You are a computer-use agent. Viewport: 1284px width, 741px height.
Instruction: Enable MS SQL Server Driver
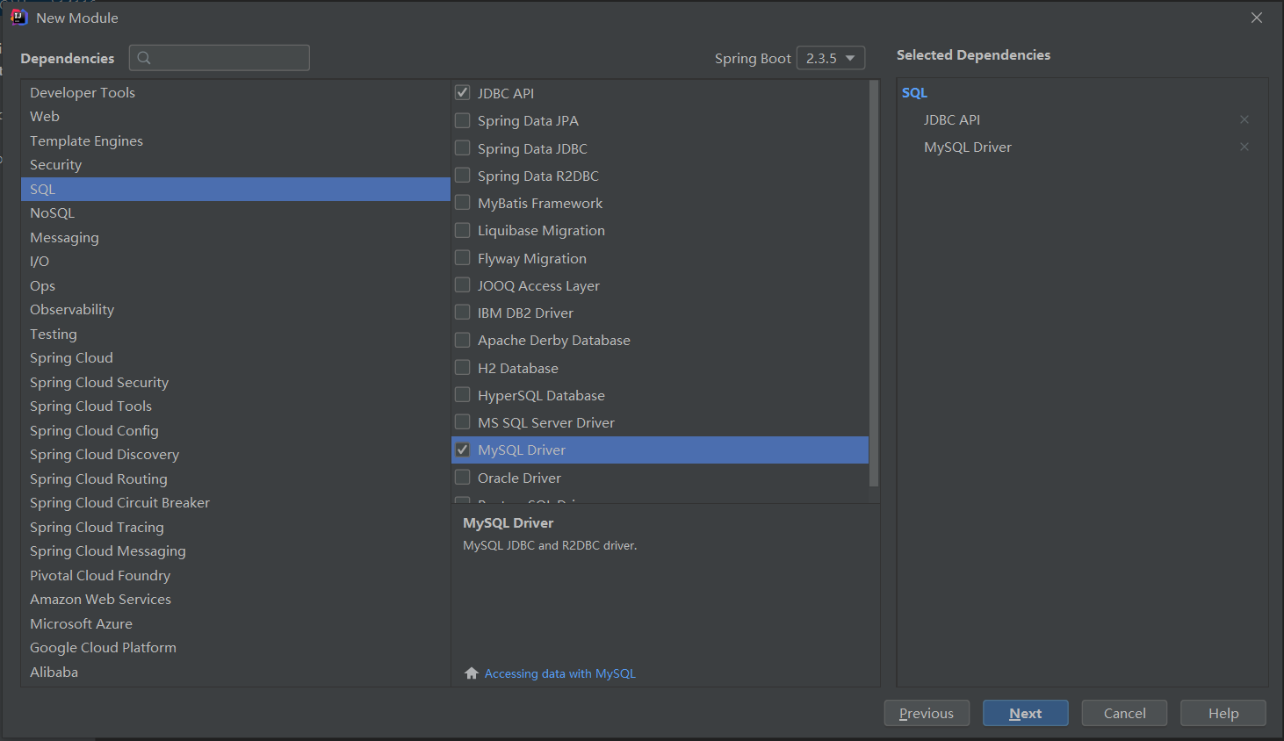point(462,421)
